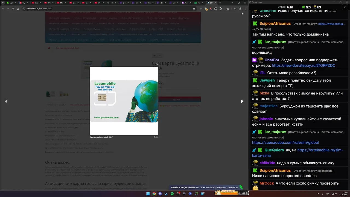Open Windows Start menu

(148, 194)
